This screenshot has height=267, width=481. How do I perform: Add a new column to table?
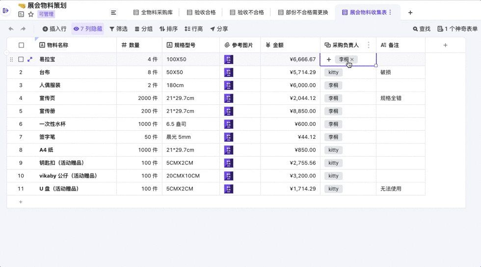point(445,45)
